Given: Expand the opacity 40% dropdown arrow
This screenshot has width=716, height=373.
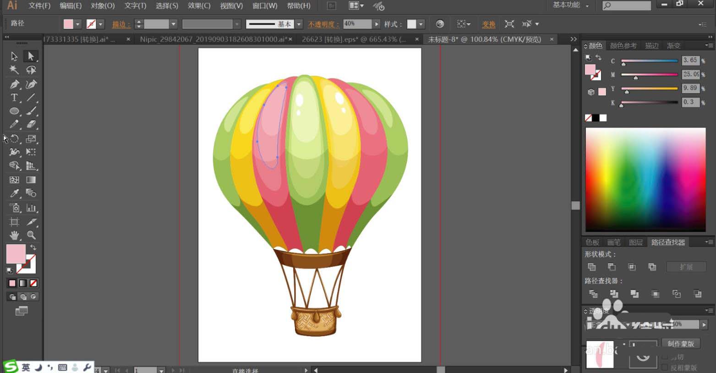Looking at the screenshot, I should coord(377,24).
